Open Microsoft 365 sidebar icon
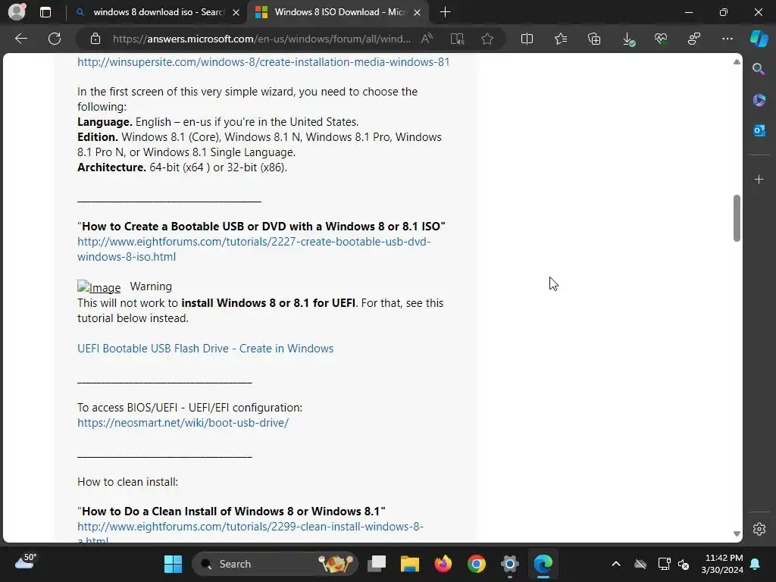The width and height of the screenshot is (776, 582). click(759, 100)
